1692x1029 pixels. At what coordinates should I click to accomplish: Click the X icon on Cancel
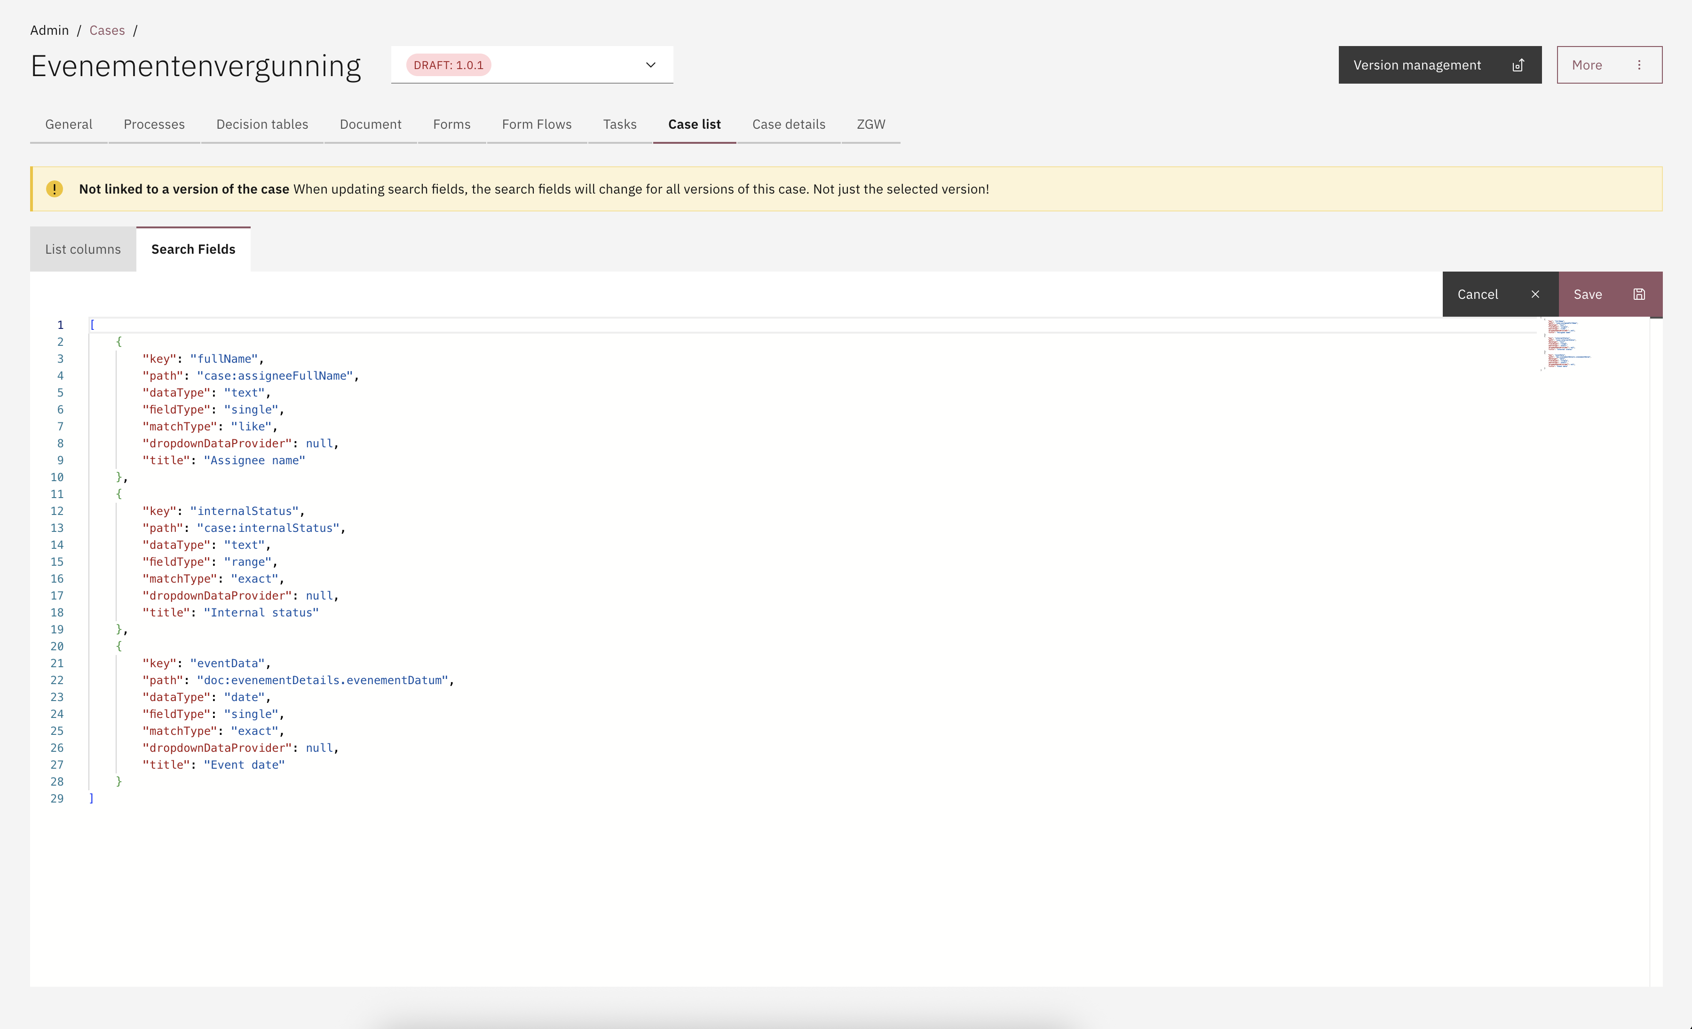(1535, 294)
